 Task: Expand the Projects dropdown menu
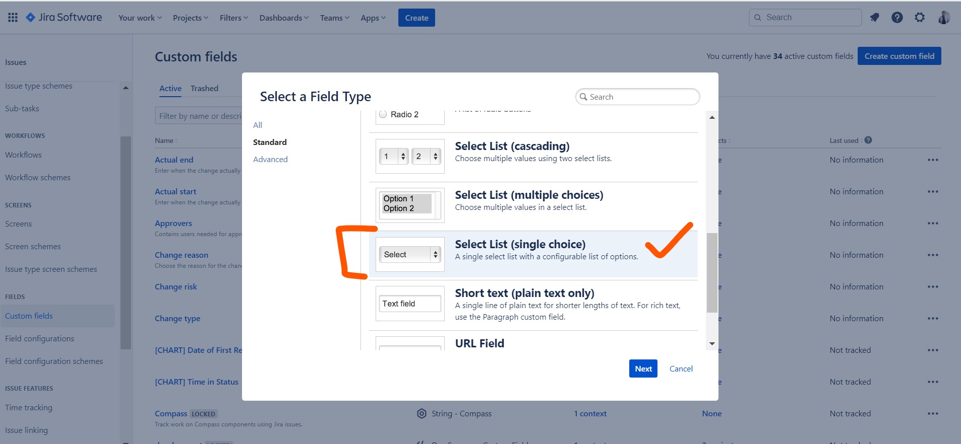pos(190,18)
